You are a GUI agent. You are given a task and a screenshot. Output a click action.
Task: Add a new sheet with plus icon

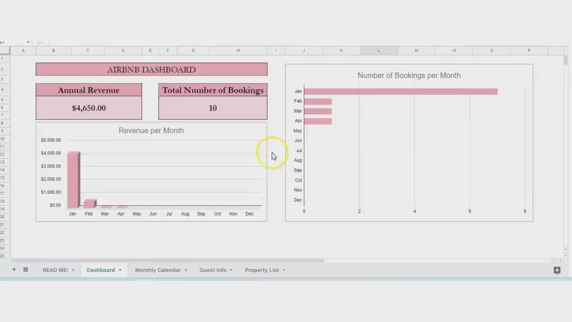(x=14, y=270)
